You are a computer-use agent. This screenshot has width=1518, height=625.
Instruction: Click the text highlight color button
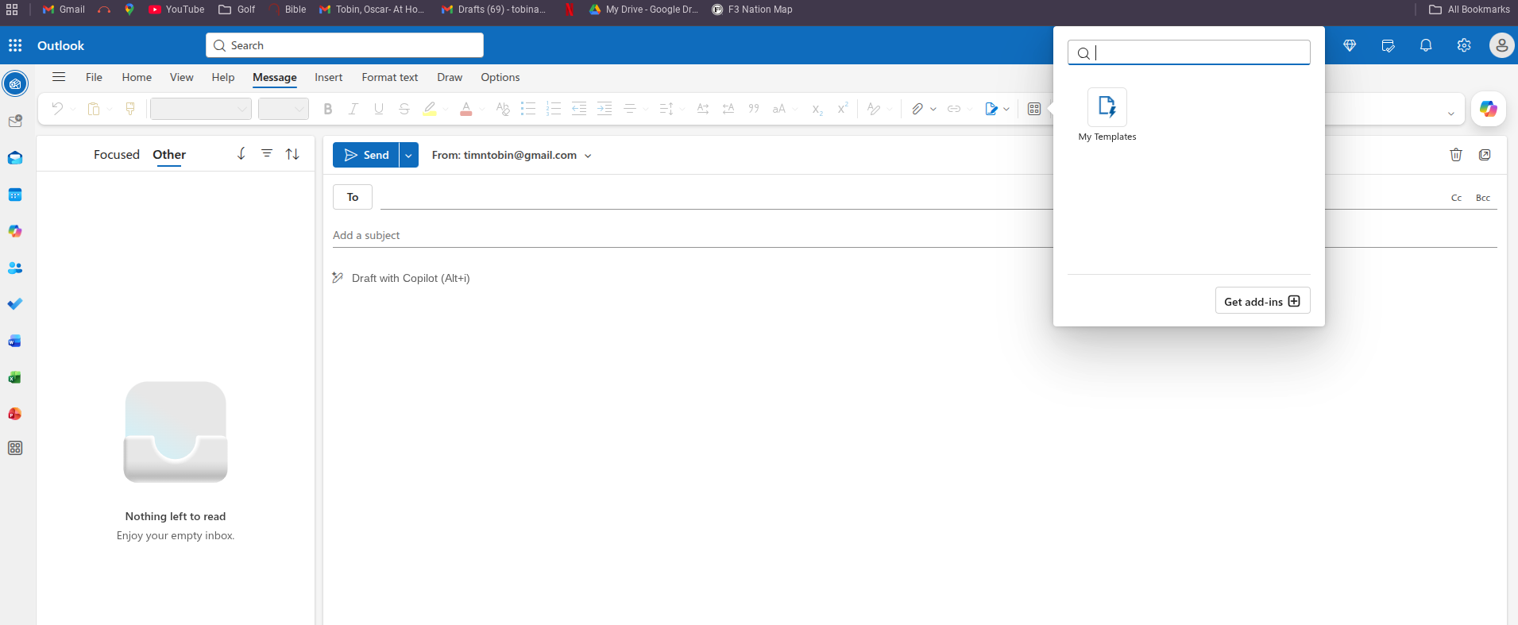click(x=430, y=109)
